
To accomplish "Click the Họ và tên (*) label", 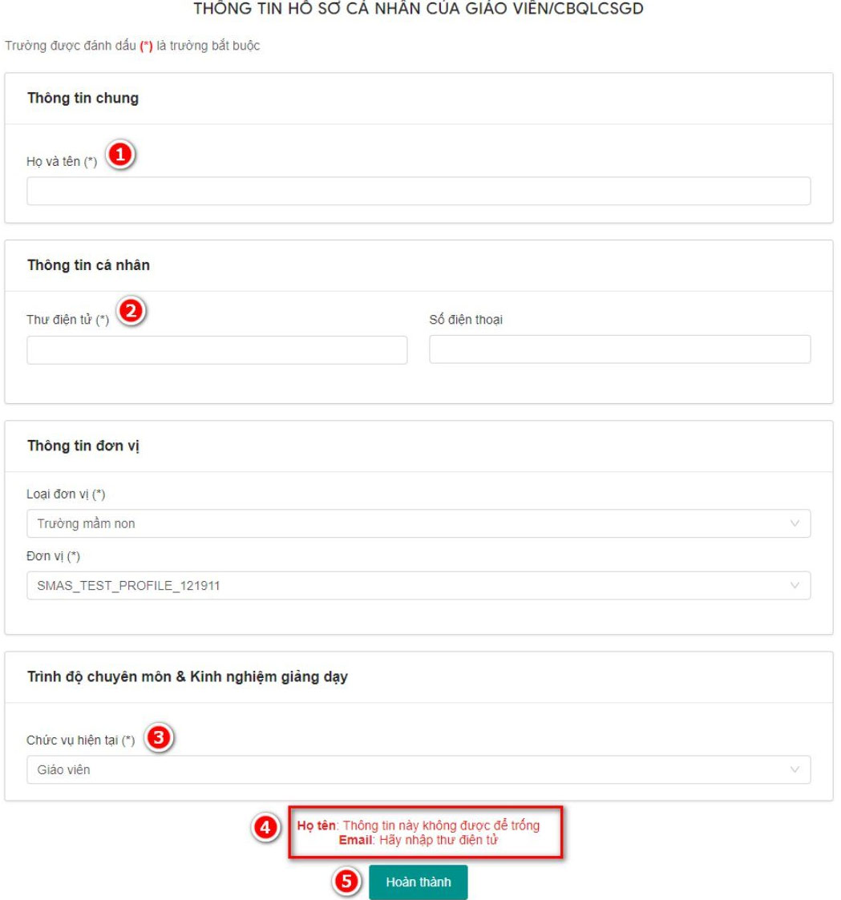I will pos(62,162).
